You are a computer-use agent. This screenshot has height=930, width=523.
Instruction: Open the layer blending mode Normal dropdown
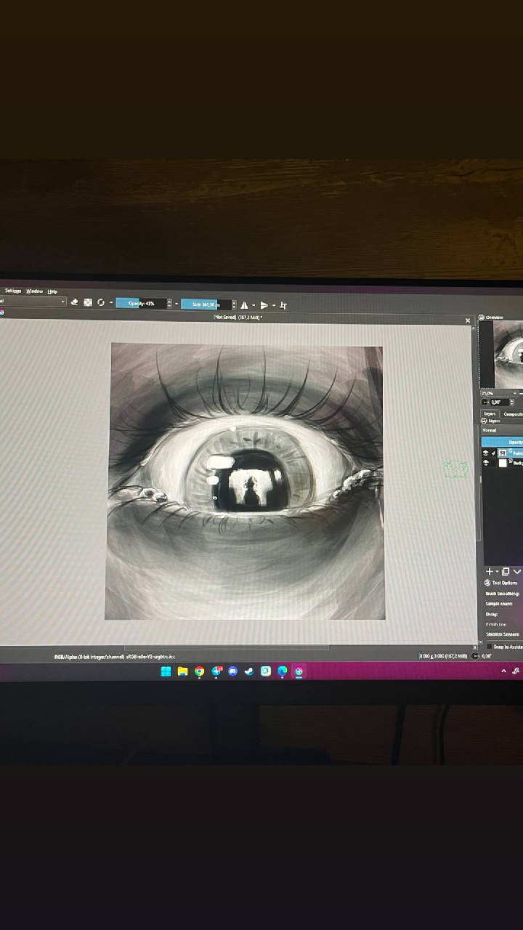click(x=502, y=430)
